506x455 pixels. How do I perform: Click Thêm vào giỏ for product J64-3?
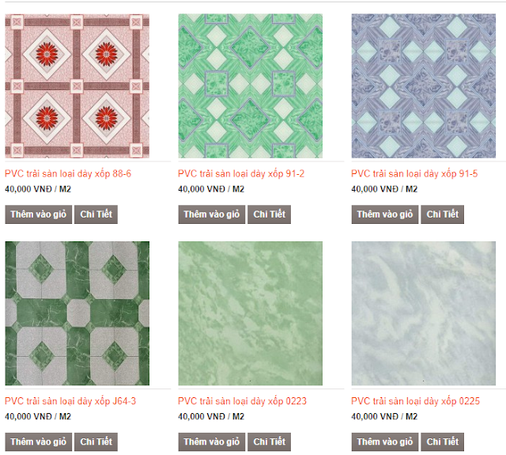39,442
